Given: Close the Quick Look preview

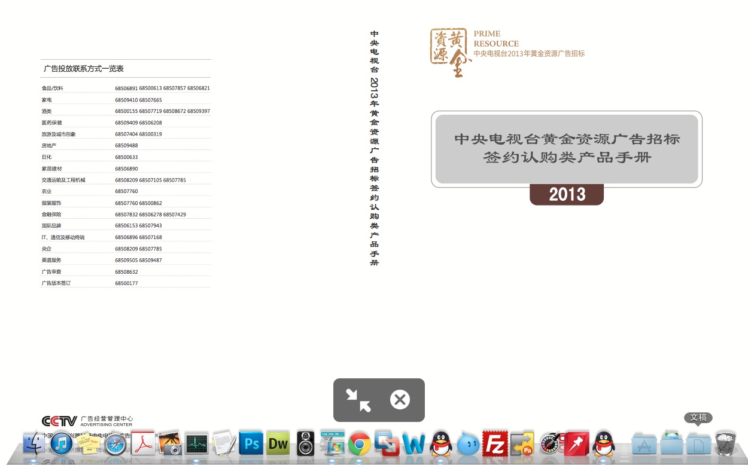Looking at the screenshot, I should [400, 400].
